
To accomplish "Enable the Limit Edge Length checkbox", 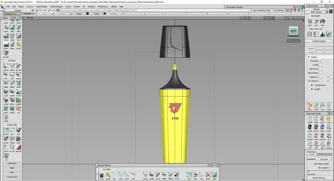I will pyautogui.click(x=330, y=164).
